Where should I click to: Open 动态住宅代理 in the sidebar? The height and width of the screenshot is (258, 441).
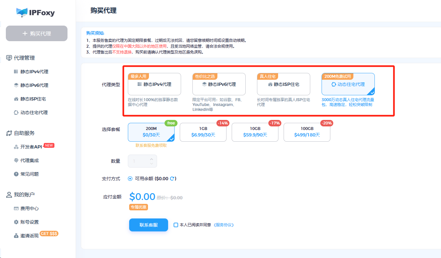click(34, 112)
